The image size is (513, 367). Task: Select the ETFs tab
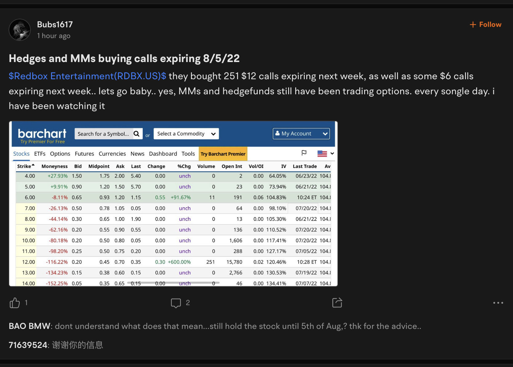[x=40, y=154]
